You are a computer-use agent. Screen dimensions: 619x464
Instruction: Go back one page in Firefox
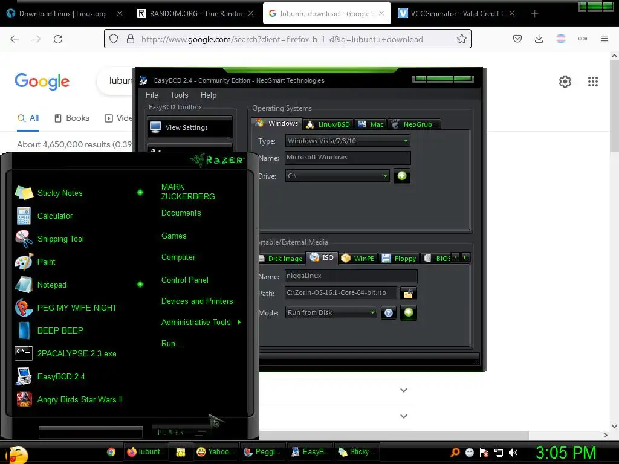[15, 39]
